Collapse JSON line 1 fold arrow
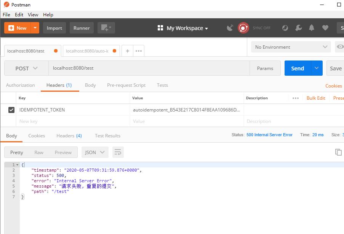Screen dimensions: 344x234 pyautogui.click(x=17, y=165)
